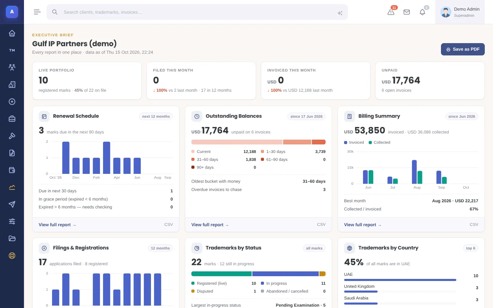Click the 'Collected / invoiced' row
The height and width of the screenshot is (308, 493).
coord(411,209)
